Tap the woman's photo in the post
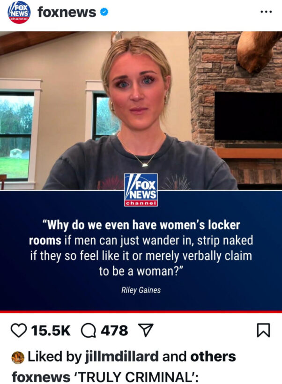This screenshot has width=282, height=384. coord(141,111)
